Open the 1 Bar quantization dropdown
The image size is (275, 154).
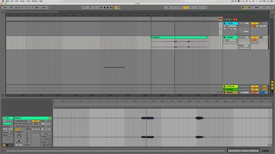click(45, 8)
